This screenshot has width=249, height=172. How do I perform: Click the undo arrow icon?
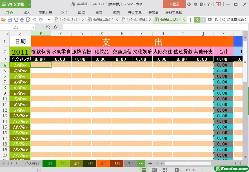35,20
